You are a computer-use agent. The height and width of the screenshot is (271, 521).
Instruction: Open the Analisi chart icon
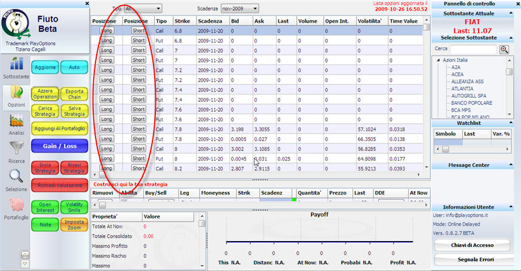pos(16,121)
